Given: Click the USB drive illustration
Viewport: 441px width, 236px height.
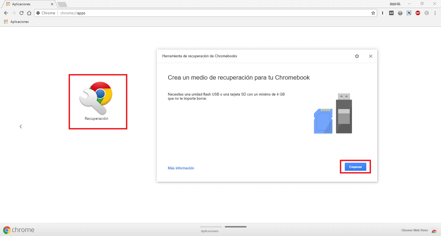Looking at the screenshot, I should (x=344, y=113).
